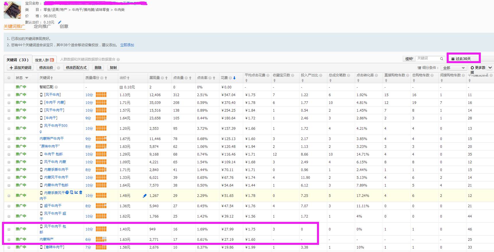Open the 细分条件 全部 dropdown

coord(454,68)
